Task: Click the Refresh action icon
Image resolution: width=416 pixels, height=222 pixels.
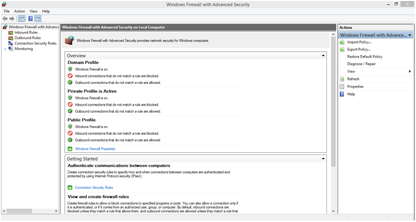Action: (342, 79)
